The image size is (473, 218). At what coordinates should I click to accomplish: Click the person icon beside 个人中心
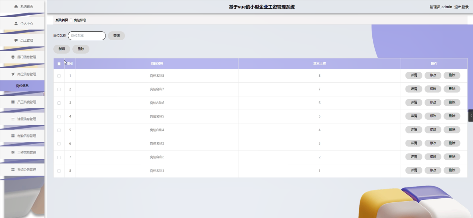(x=16, y=23)
